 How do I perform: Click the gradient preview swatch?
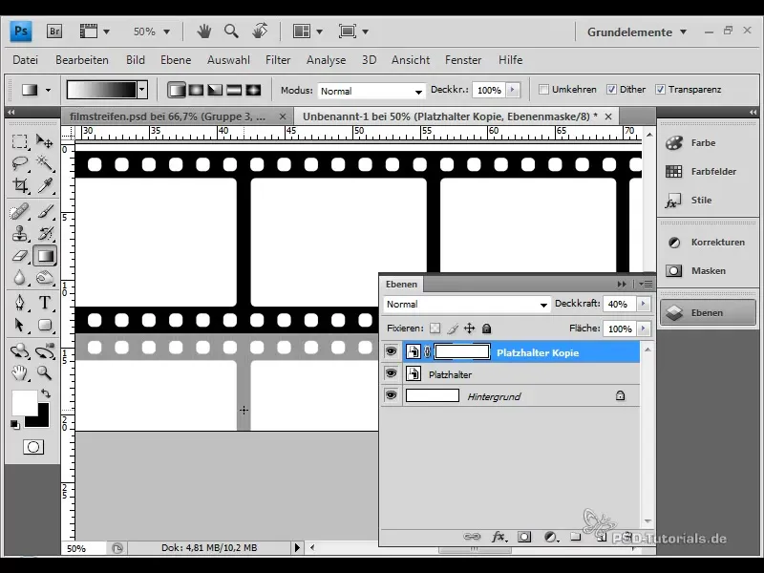(102, 90)
